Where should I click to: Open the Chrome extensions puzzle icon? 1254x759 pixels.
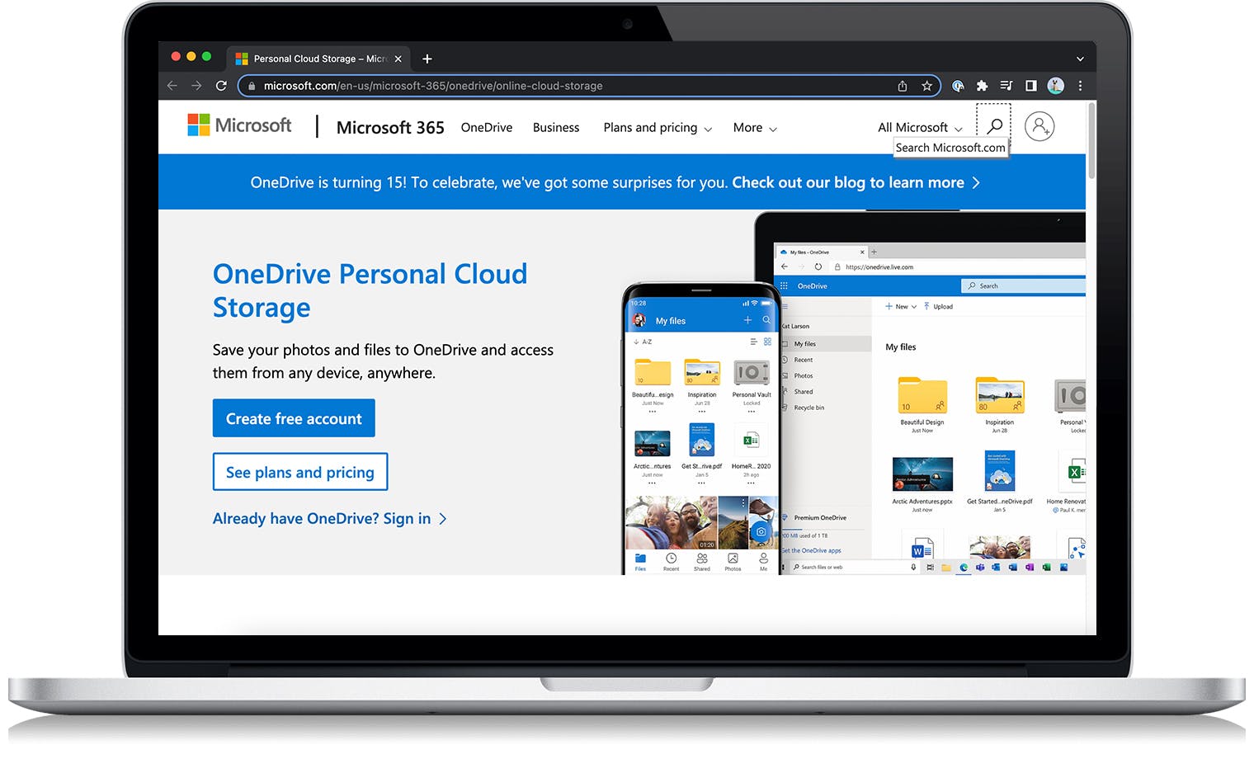click(982, 86)
